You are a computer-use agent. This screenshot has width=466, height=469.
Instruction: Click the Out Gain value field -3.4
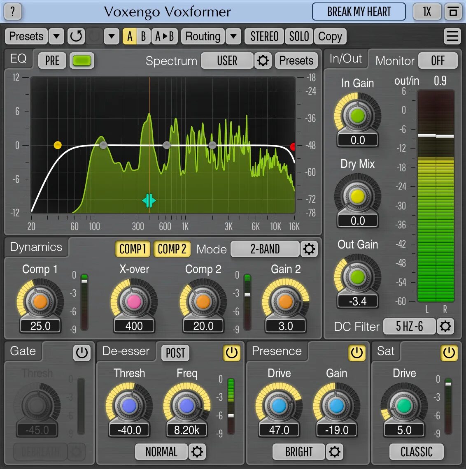click(x=357, y=301)
